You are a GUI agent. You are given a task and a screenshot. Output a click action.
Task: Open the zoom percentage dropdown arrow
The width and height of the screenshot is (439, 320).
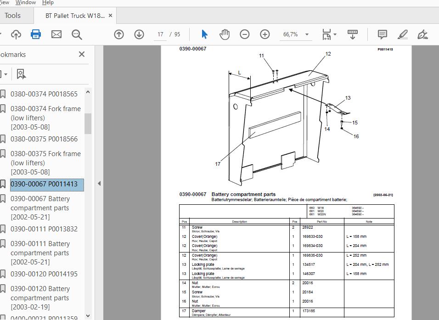tap(307, 34)
